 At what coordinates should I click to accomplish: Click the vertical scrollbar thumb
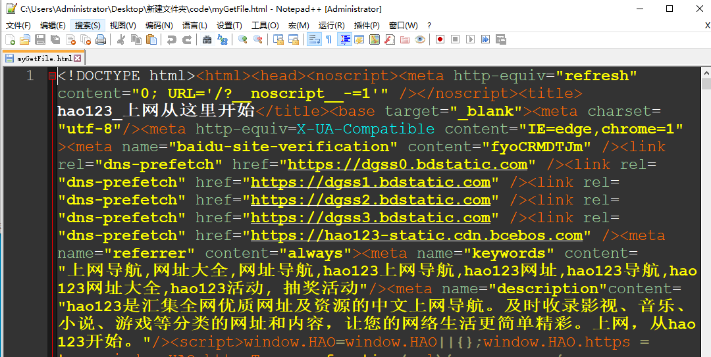click(x=706, y=83)
